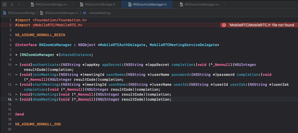
Task: Click the RNZoomUsBridge project icon in breadcrumb
Action: point(5,13)
